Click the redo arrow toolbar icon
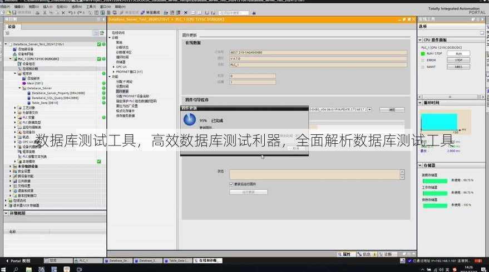489x272 pixels. point(80,13)
